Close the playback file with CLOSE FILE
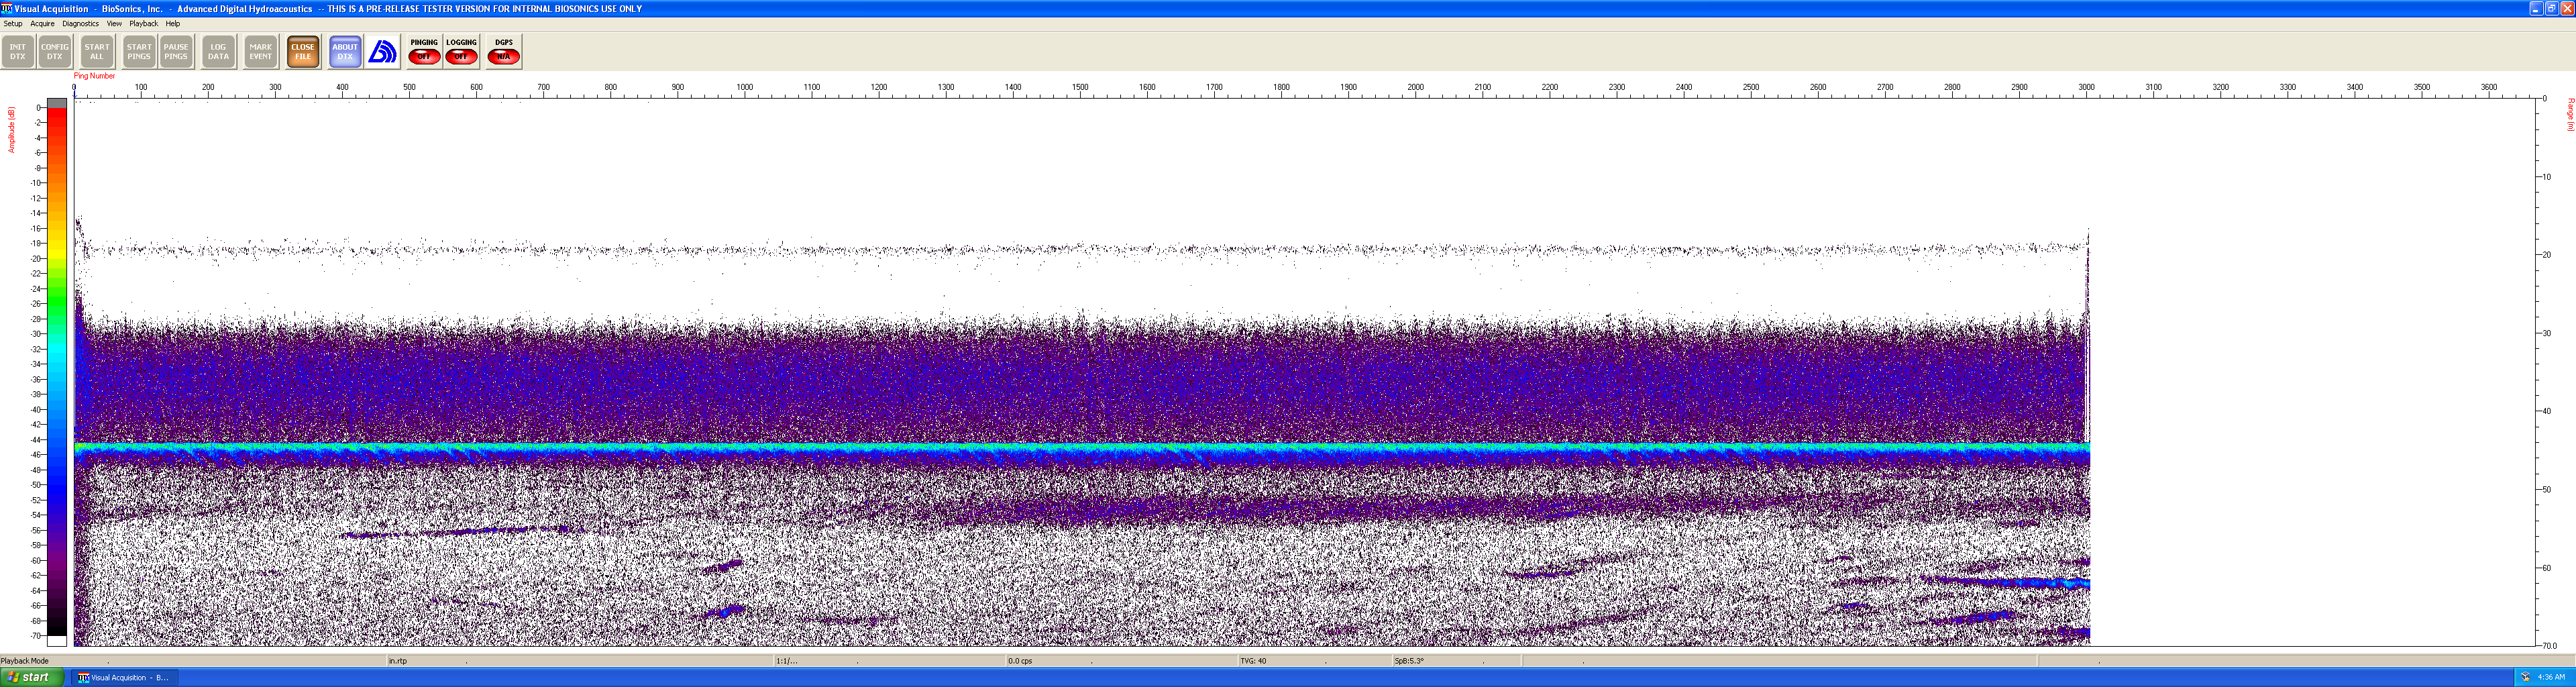This screenshot has height=687, width=2576. tap(303, 52)
